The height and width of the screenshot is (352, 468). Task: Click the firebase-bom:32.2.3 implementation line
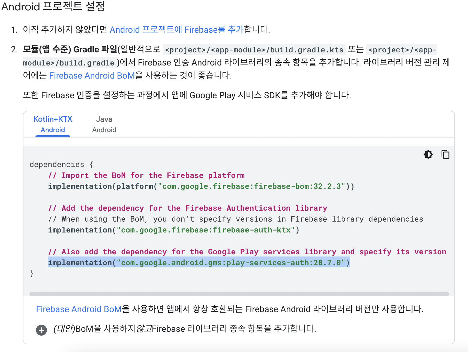(201, 186)
